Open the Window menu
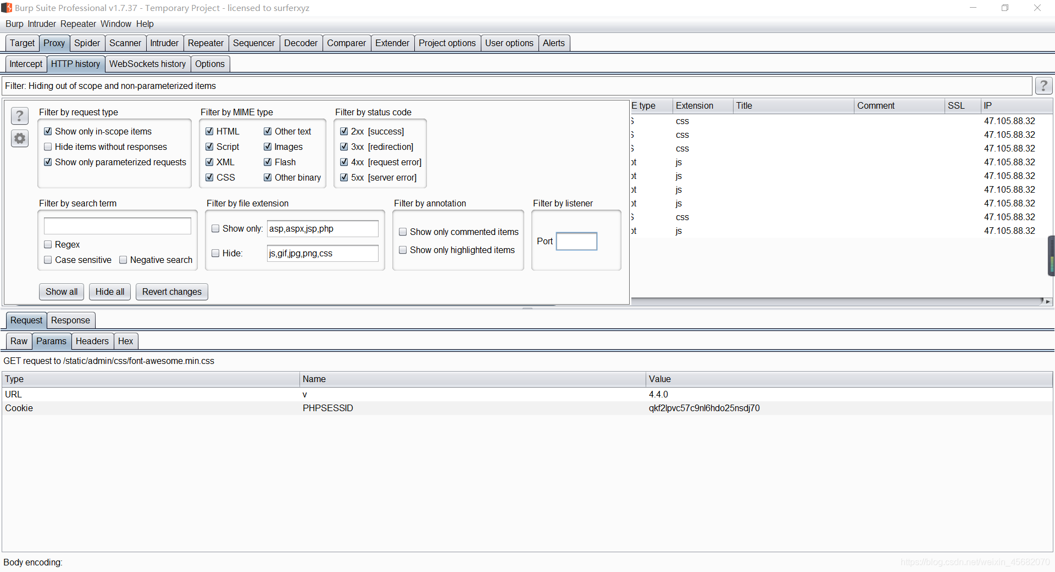 [x=115, y=24]
